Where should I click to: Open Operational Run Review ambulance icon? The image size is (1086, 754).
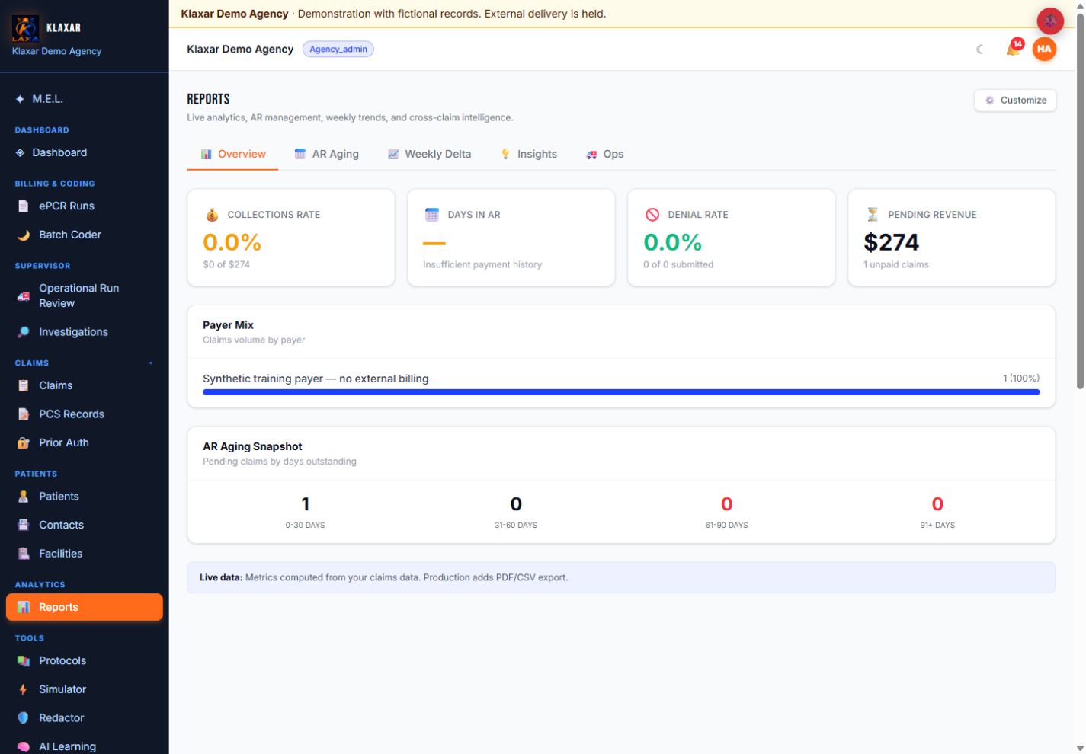pyautogui.click(x=24, y=296)
